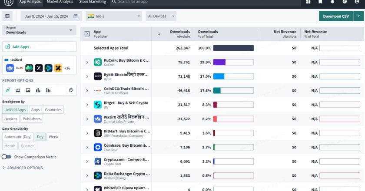Toggle Show Comparison Metric switch

(x=6, y=157)
